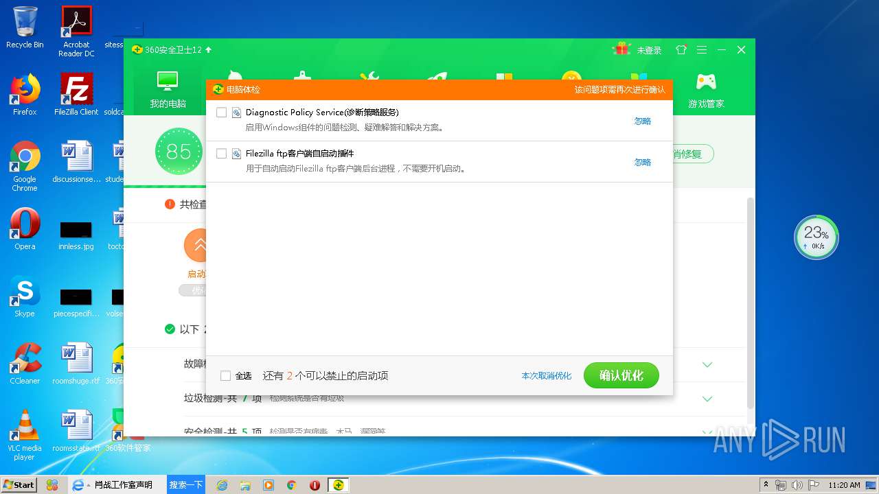Screen dimensions: 879x494
Task: Expand the 垃圾检测 row chevron
Action: (x=707, y=399)
